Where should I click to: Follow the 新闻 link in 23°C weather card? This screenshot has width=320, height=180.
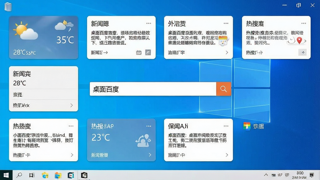[x=99, y=155]
